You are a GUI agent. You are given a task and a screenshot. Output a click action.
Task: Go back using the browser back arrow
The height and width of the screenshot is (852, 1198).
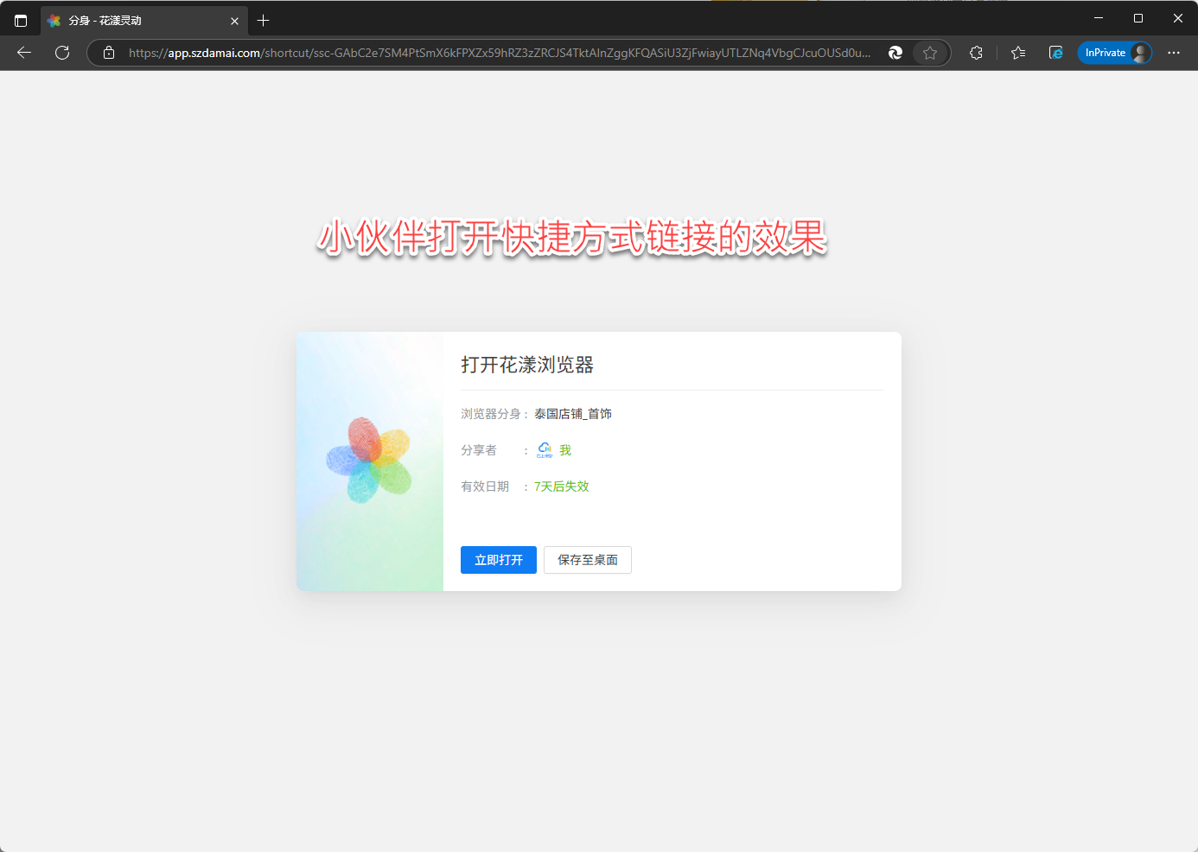[x=24, y=53]
